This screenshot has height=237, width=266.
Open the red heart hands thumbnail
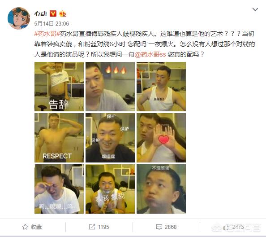coord(161,138)
